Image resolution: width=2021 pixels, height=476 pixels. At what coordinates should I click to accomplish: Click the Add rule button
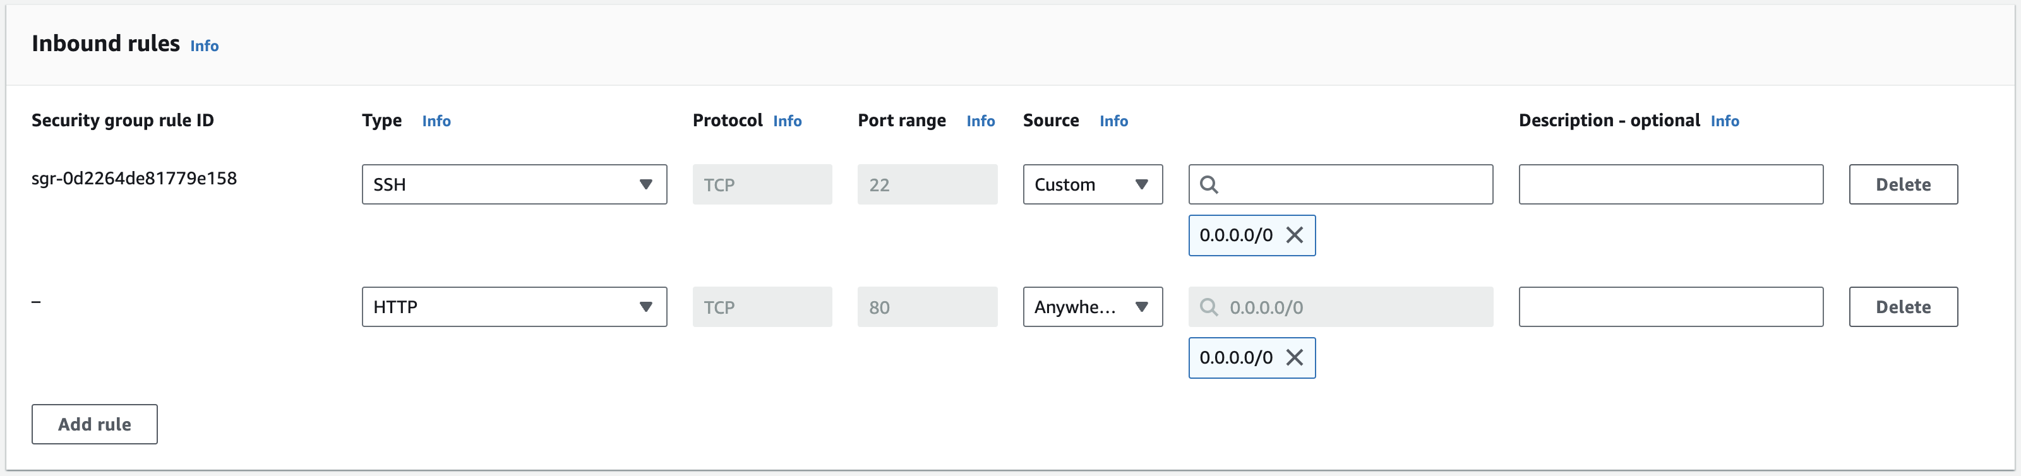click(x=94, y=424)
